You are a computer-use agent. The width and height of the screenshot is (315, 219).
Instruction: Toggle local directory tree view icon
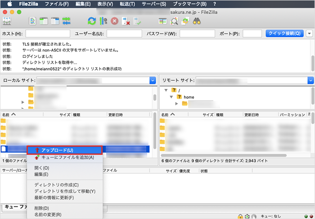pos(44,21)
